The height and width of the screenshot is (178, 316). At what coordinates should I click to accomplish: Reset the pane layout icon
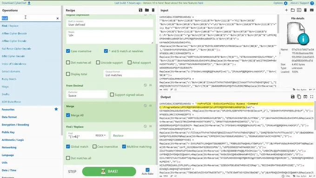[x=311, y=10]
